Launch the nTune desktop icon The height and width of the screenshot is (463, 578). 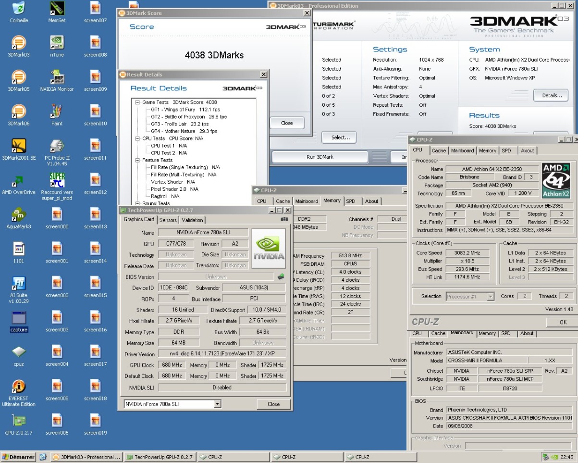coord(57,43)
